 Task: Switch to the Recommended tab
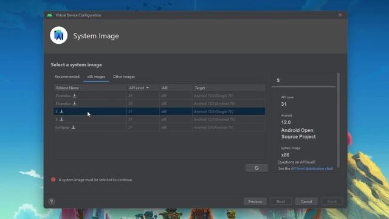coord(67,77)
